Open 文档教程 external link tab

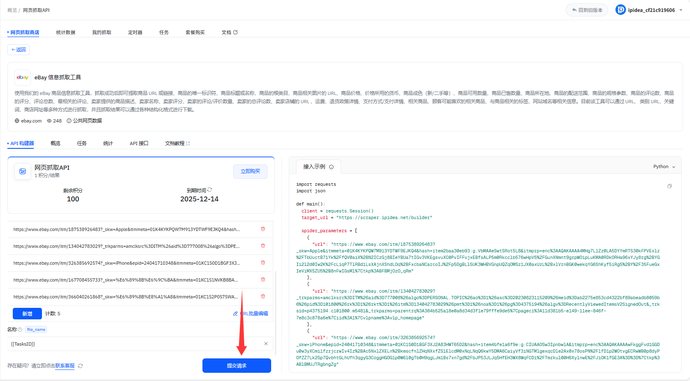[x=177, y=143]
